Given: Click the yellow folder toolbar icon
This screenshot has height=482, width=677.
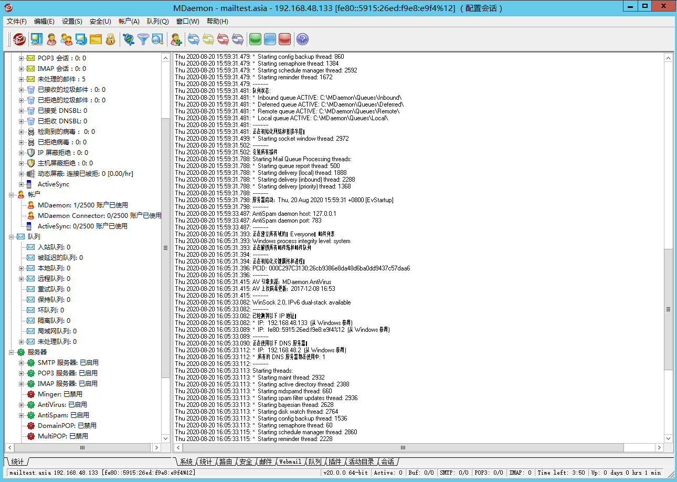Looking at the screenshot, I should (x=96, y=39).
